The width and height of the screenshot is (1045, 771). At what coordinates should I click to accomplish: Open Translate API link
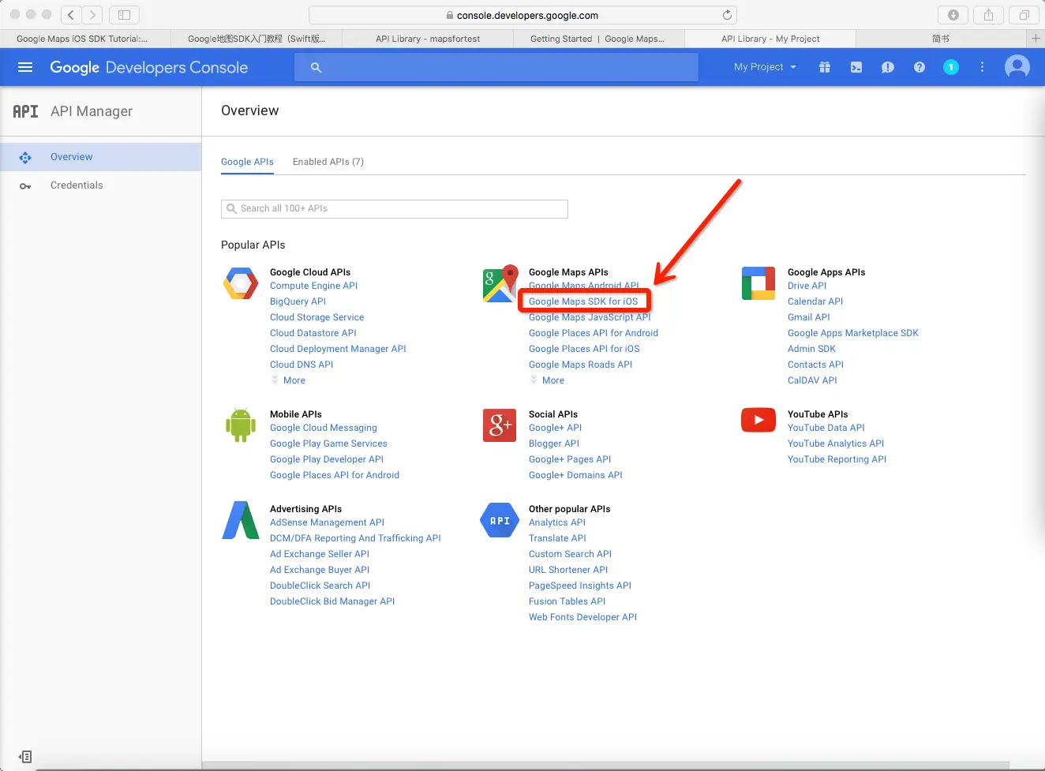[x=557, y=538]
